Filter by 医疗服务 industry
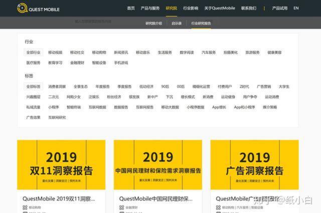 click(x=34, y=62)
